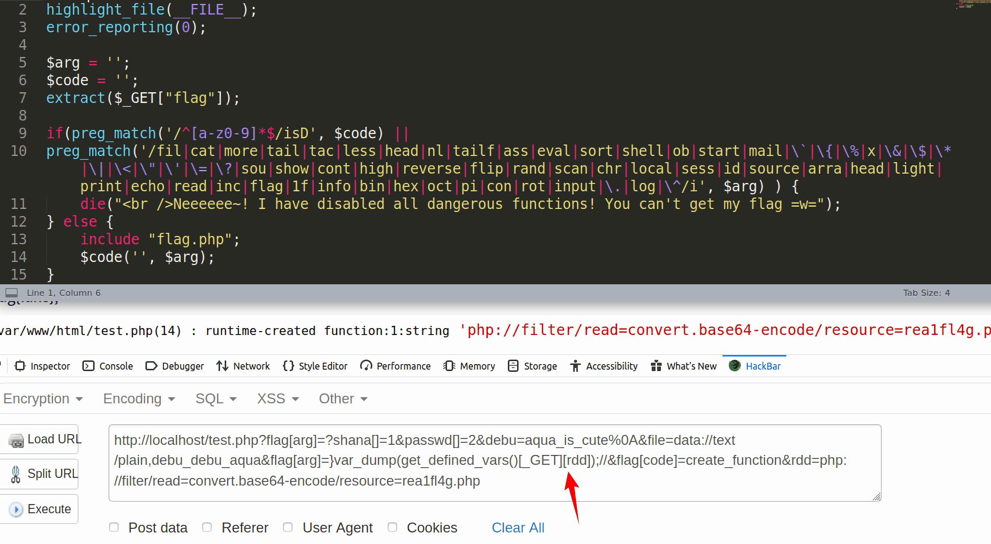Click the HackBar green logo icon
This screenshot has width=991, height=544.
[735, 365]
